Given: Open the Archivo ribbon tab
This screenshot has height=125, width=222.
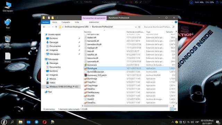Looking at the screenshot, I should (45, 22).
